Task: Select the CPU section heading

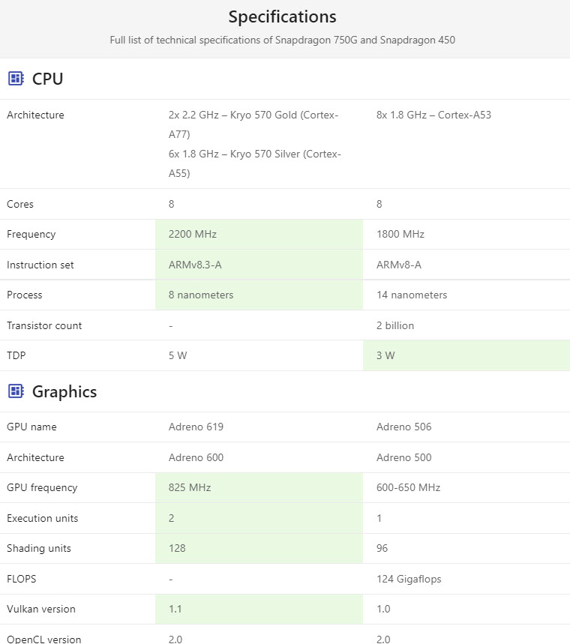Action: pos(48,79)
